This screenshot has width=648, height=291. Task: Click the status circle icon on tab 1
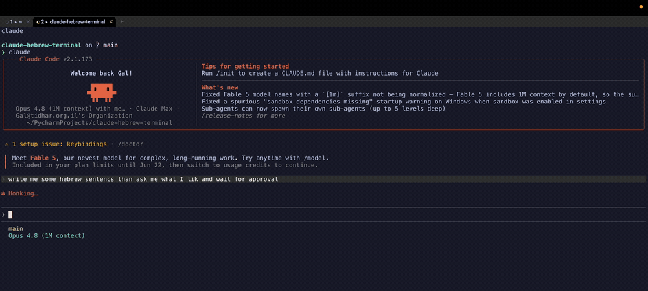click(7, 22)
